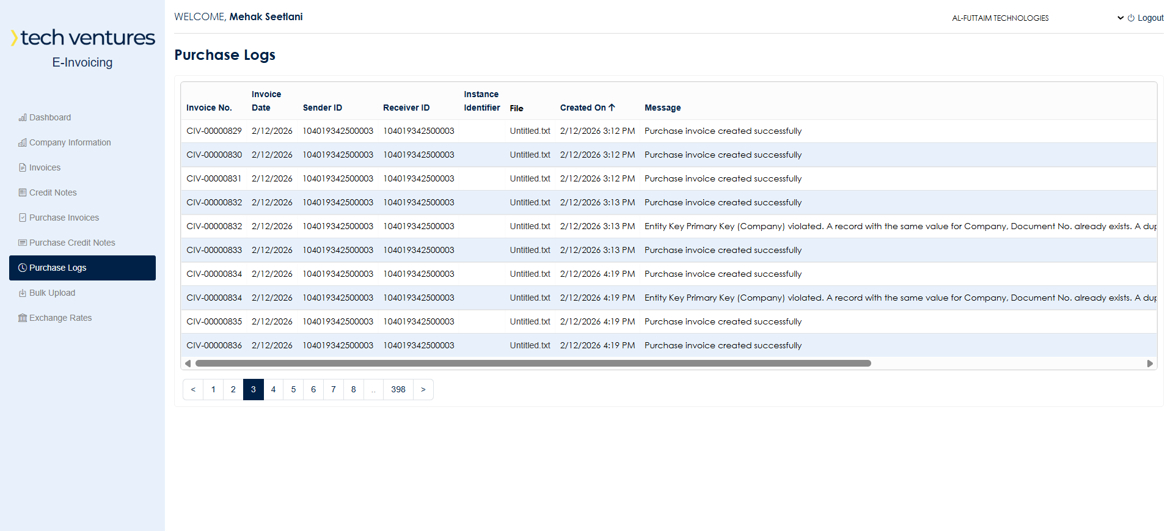Select the CIV-00000836 log row
The image size is (1173, 531).
(669, 345)
